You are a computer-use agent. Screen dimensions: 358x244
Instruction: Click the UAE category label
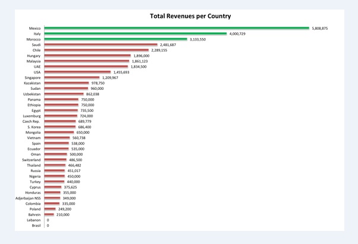pos(37,67)
